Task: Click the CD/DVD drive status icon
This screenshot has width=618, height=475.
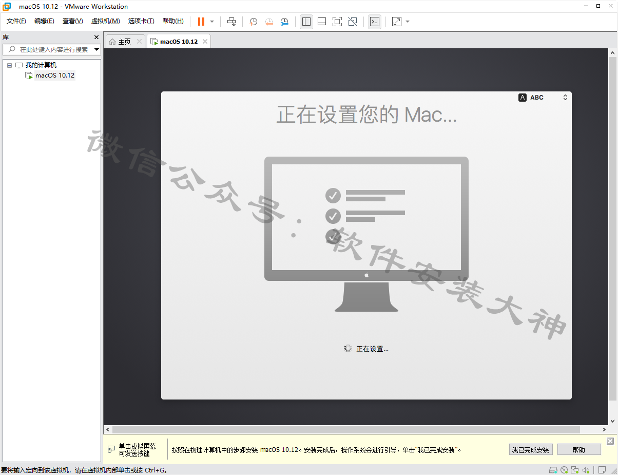Action: pos(564,470)
